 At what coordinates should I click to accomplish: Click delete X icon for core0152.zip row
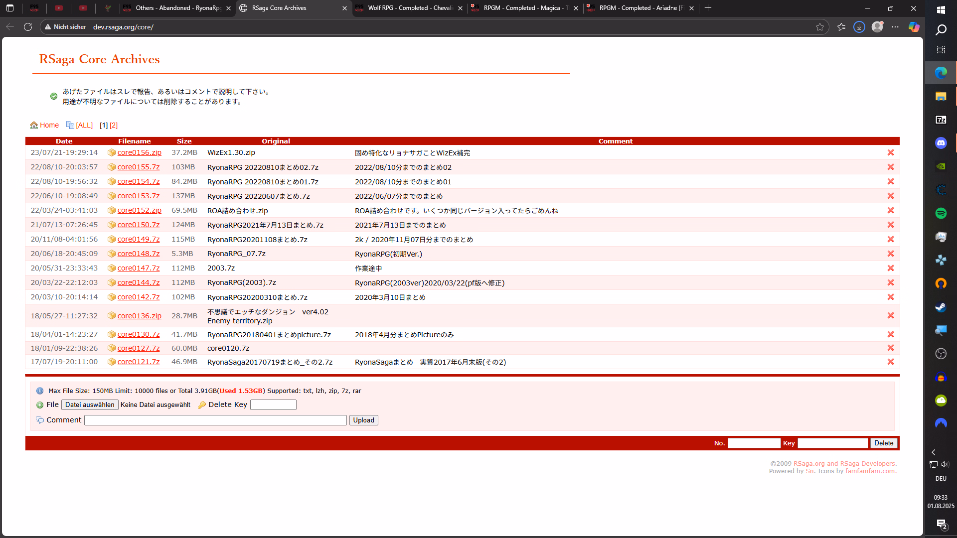coord(890,211)
